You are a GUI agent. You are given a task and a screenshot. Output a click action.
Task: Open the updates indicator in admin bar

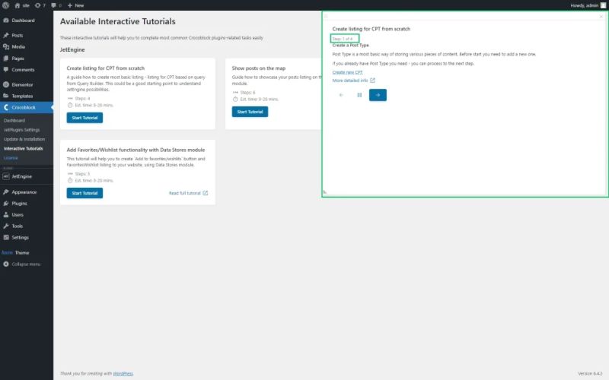(40, 5)
